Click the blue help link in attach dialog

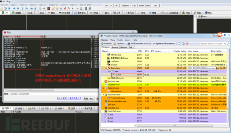click(x=69, y=98)
